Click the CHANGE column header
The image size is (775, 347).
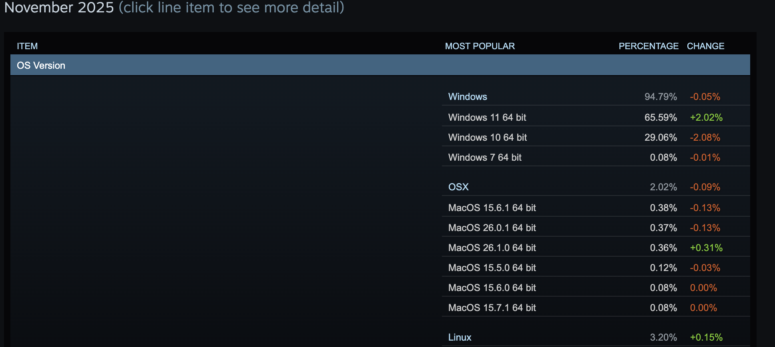point(705,46)
